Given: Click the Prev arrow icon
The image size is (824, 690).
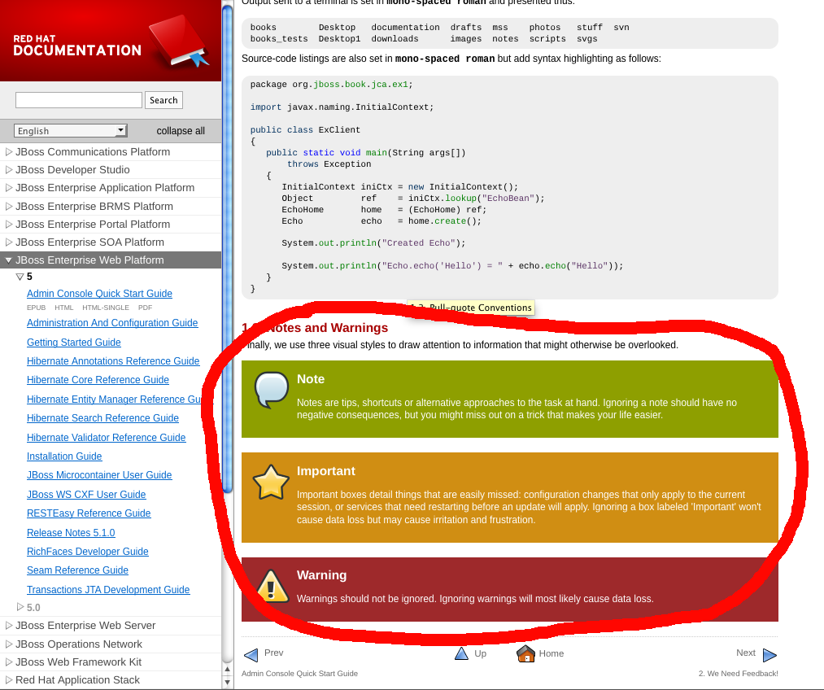Looking at the screenshot, I should click(251, 655).
